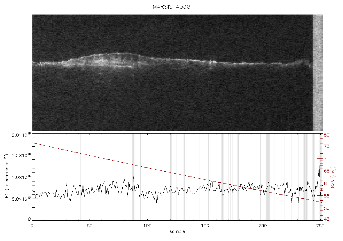Click SZA tick label 55

(327, 196)
